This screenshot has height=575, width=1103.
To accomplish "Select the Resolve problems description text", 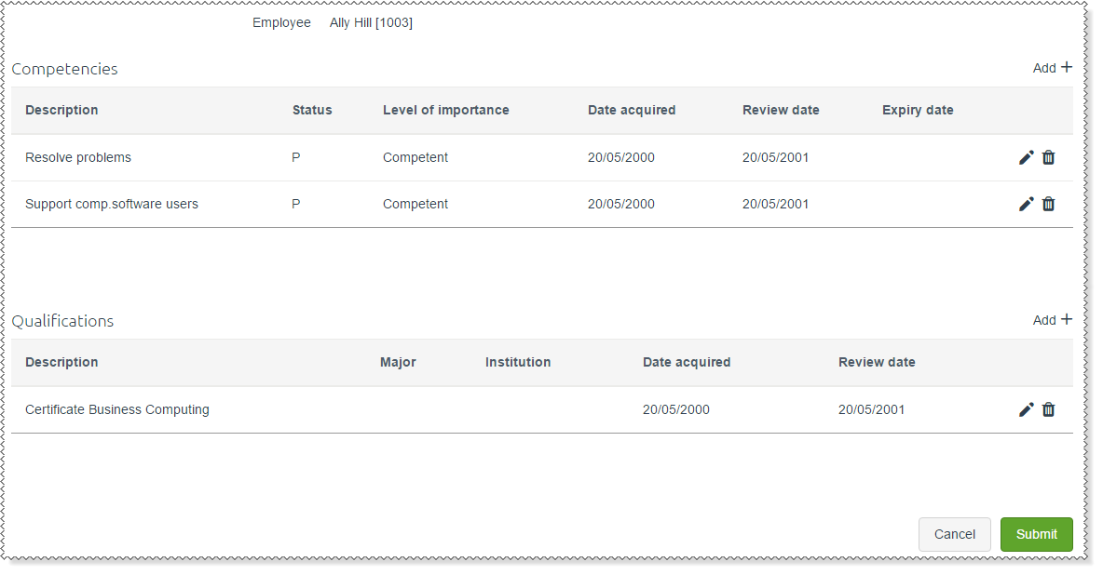I will 78,157.
